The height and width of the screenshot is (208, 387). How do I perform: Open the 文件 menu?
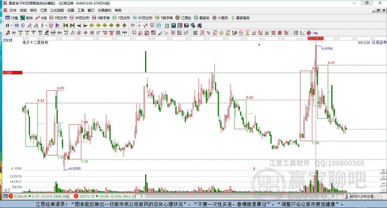pos(13,10)
